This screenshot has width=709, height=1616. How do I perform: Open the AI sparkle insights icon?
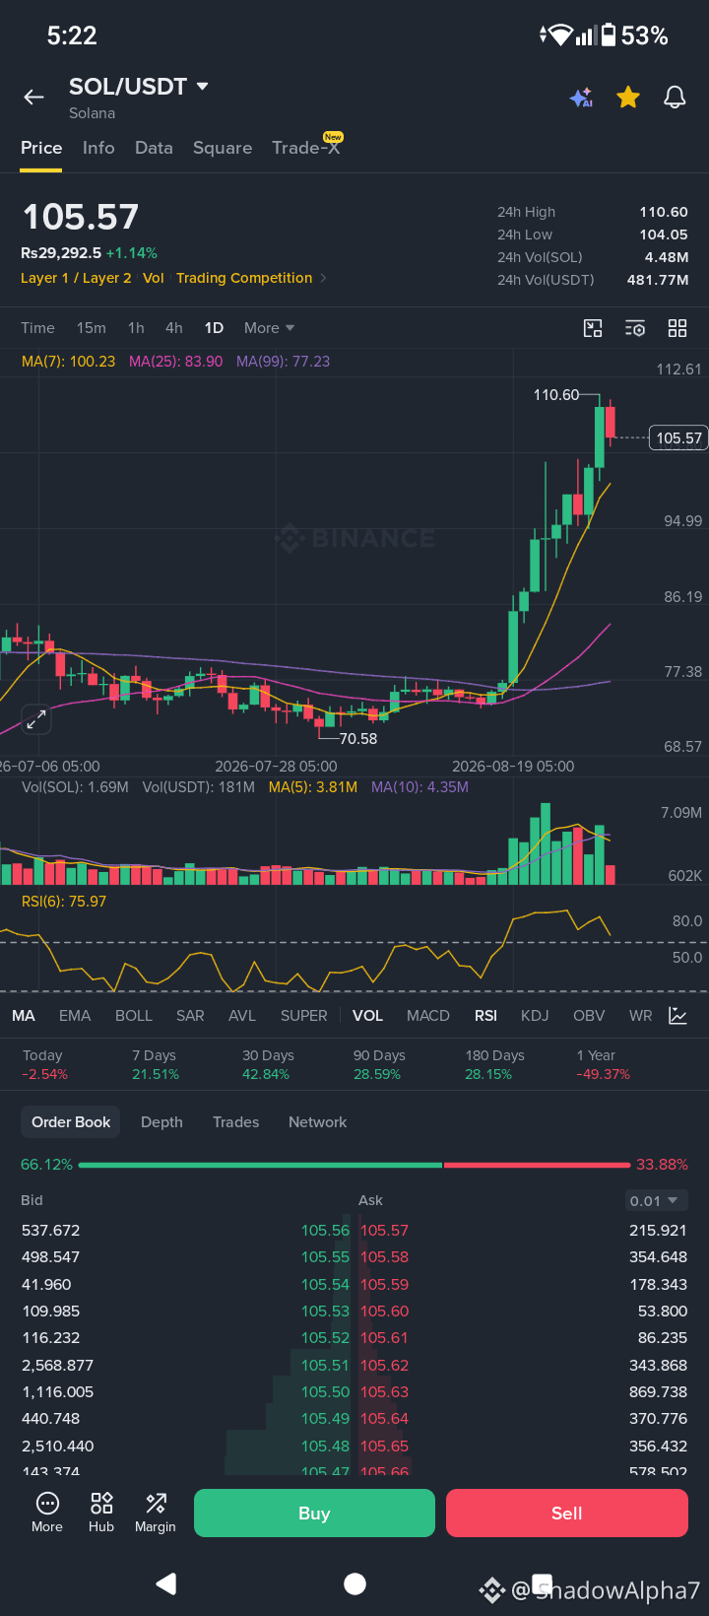click(581, 97)
